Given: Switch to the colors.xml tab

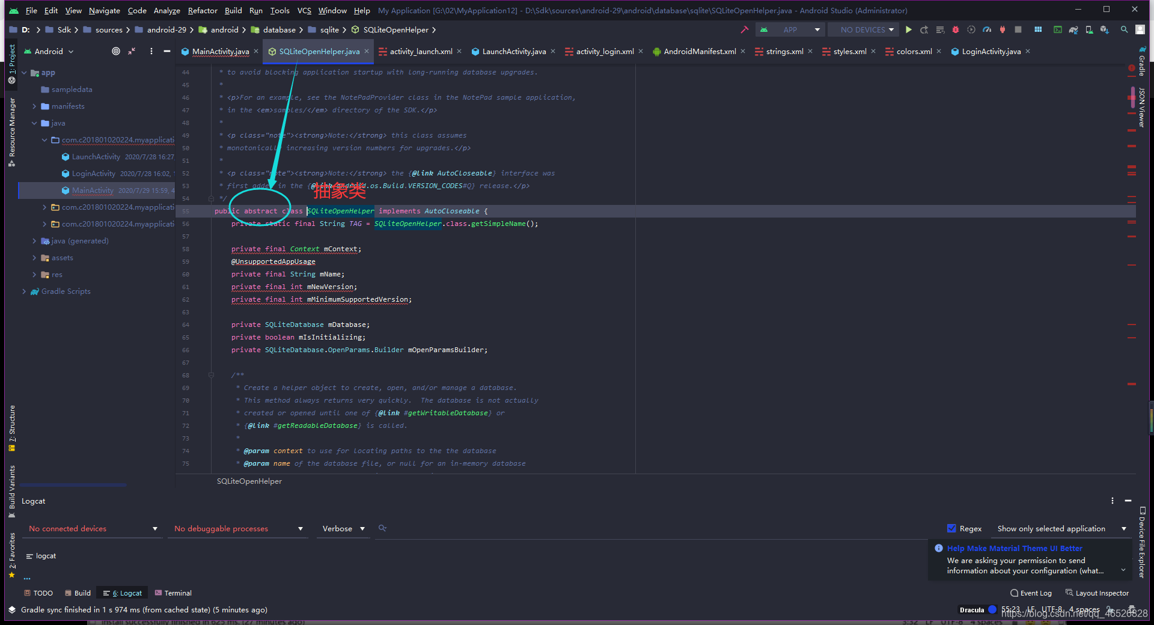Looking at the screenshot, I should 914,52.
